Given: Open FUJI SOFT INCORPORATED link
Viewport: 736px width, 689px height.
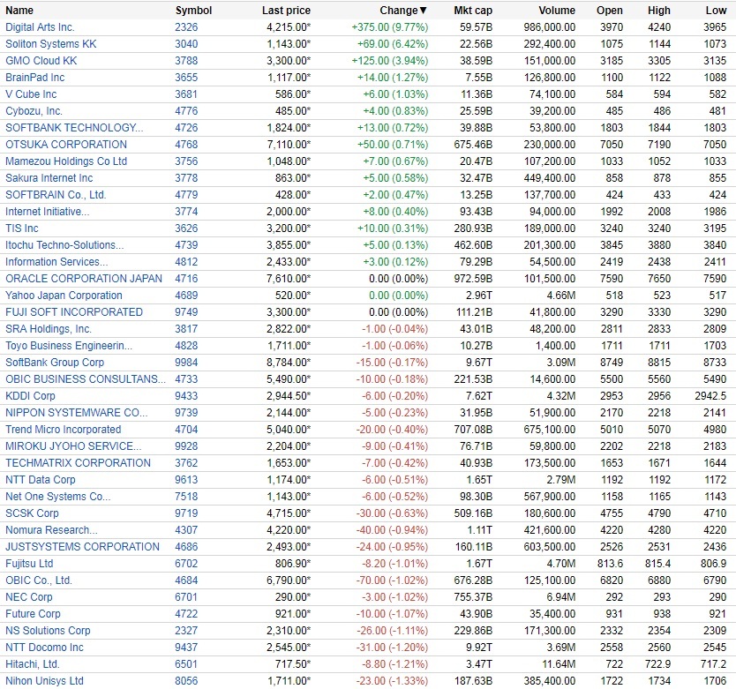Looking at the screenshot, I should click(x=74, y=312).
